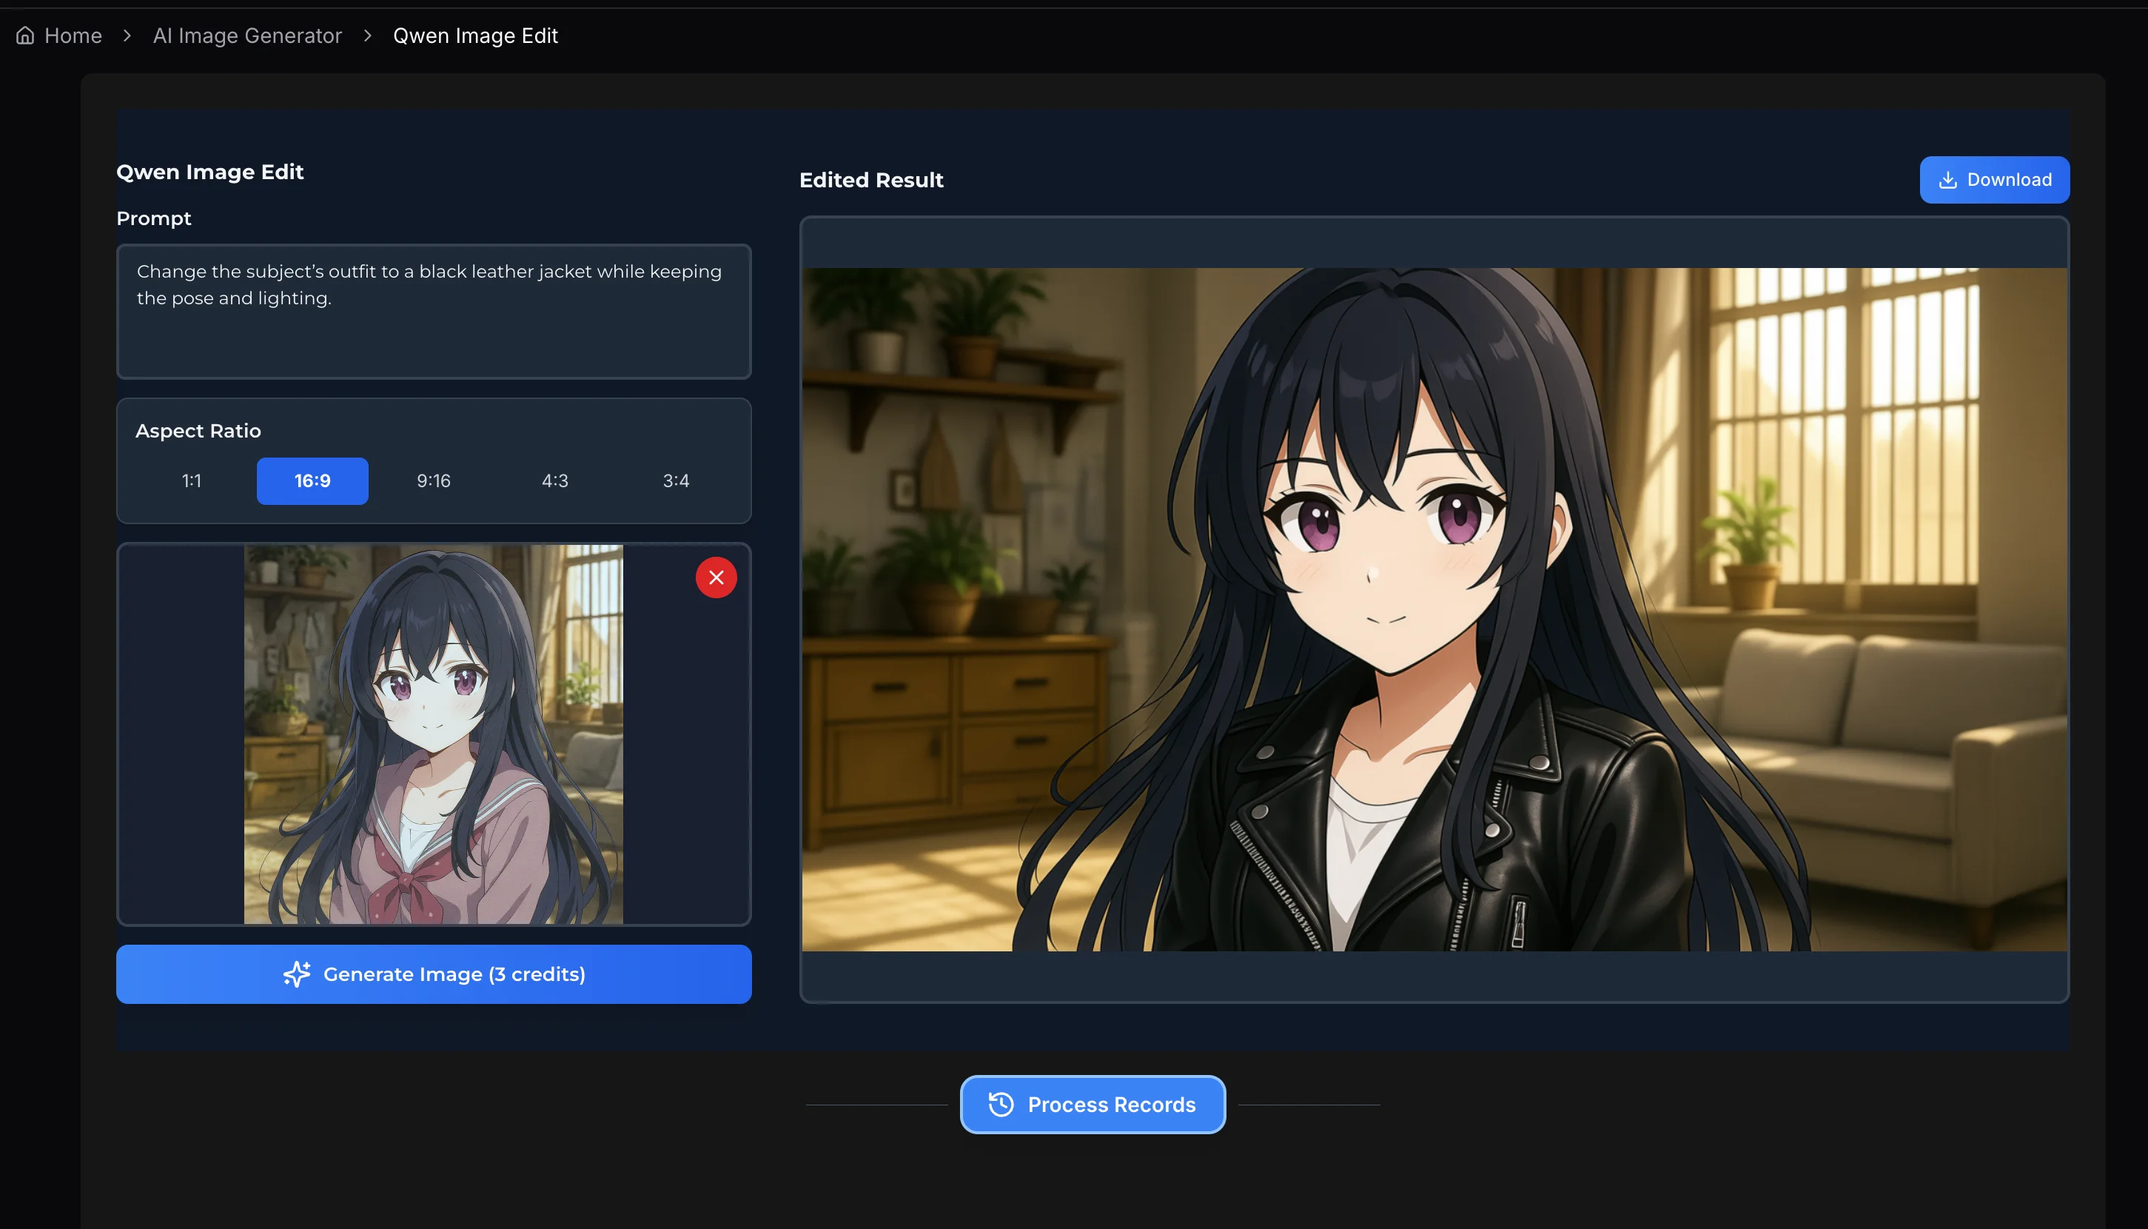Go to Home breadcrumb link

click(x=73, y=36)
